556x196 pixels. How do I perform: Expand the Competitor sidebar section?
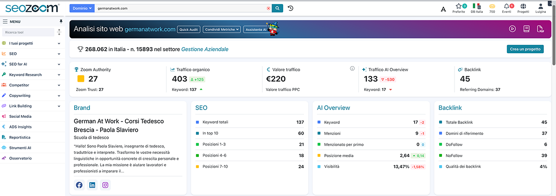(x=32, y=85)
